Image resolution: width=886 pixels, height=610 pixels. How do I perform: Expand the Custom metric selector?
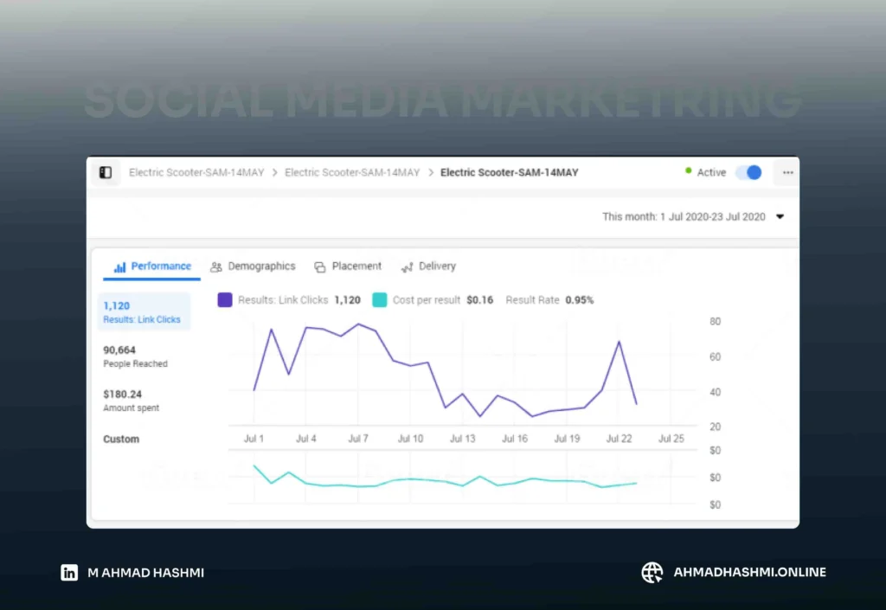tap(121, 440)
